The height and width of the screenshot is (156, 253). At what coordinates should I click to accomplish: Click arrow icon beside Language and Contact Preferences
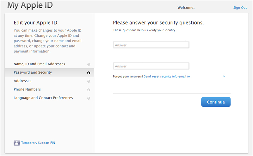89,98
